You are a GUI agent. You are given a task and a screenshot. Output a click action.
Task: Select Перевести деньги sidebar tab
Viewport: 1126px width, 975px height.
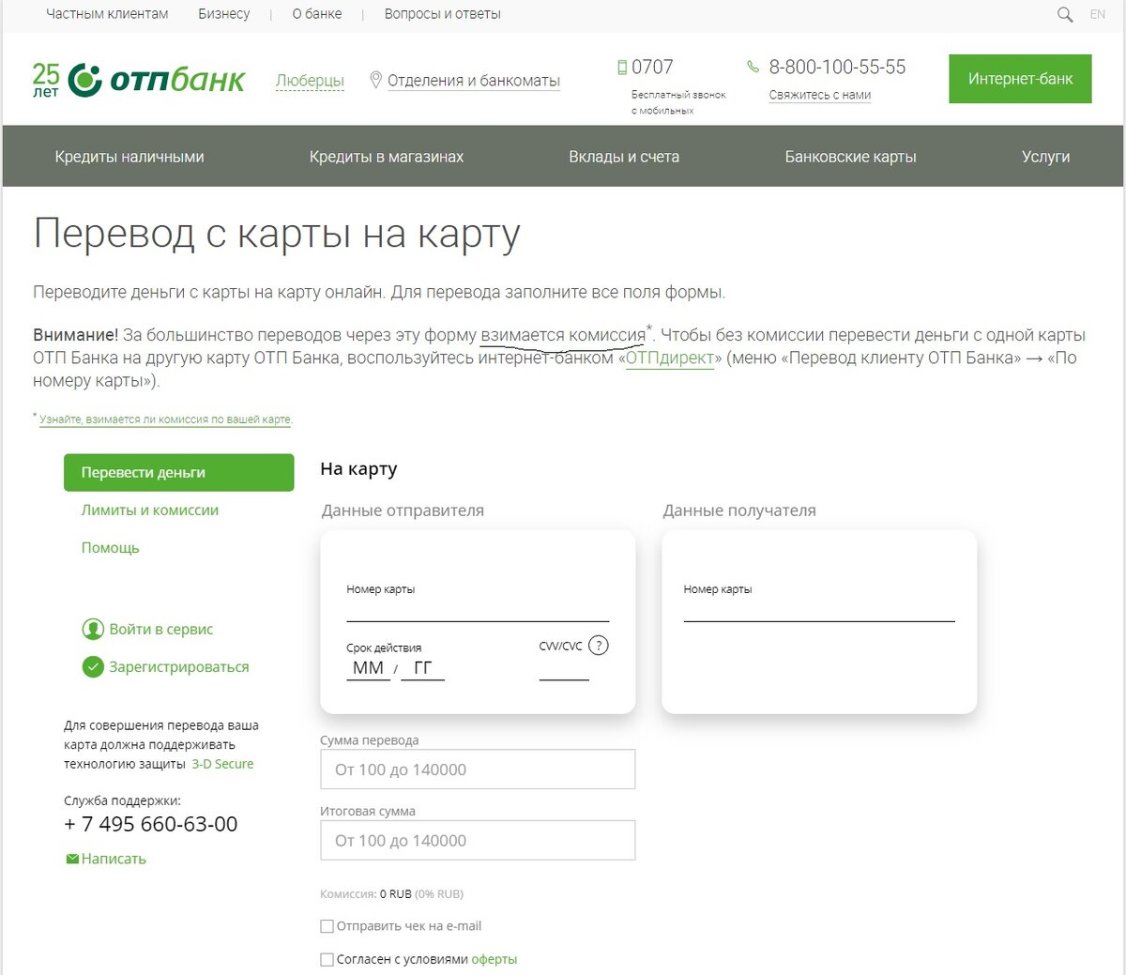tap(178, 473)
